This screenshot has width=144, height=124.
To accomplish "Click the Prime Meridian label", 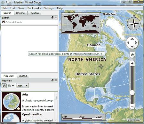I will (132, 35).
